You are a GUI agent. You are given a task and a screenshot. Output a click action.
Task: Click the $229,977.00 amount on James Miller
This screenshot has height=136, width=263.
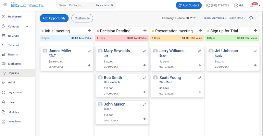(x=56, y=62)
